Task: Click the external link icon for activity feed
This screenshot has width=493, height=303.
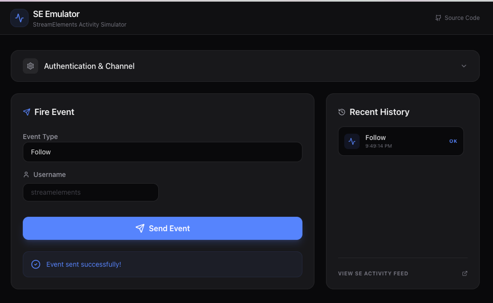Action: tap(465, 273)
